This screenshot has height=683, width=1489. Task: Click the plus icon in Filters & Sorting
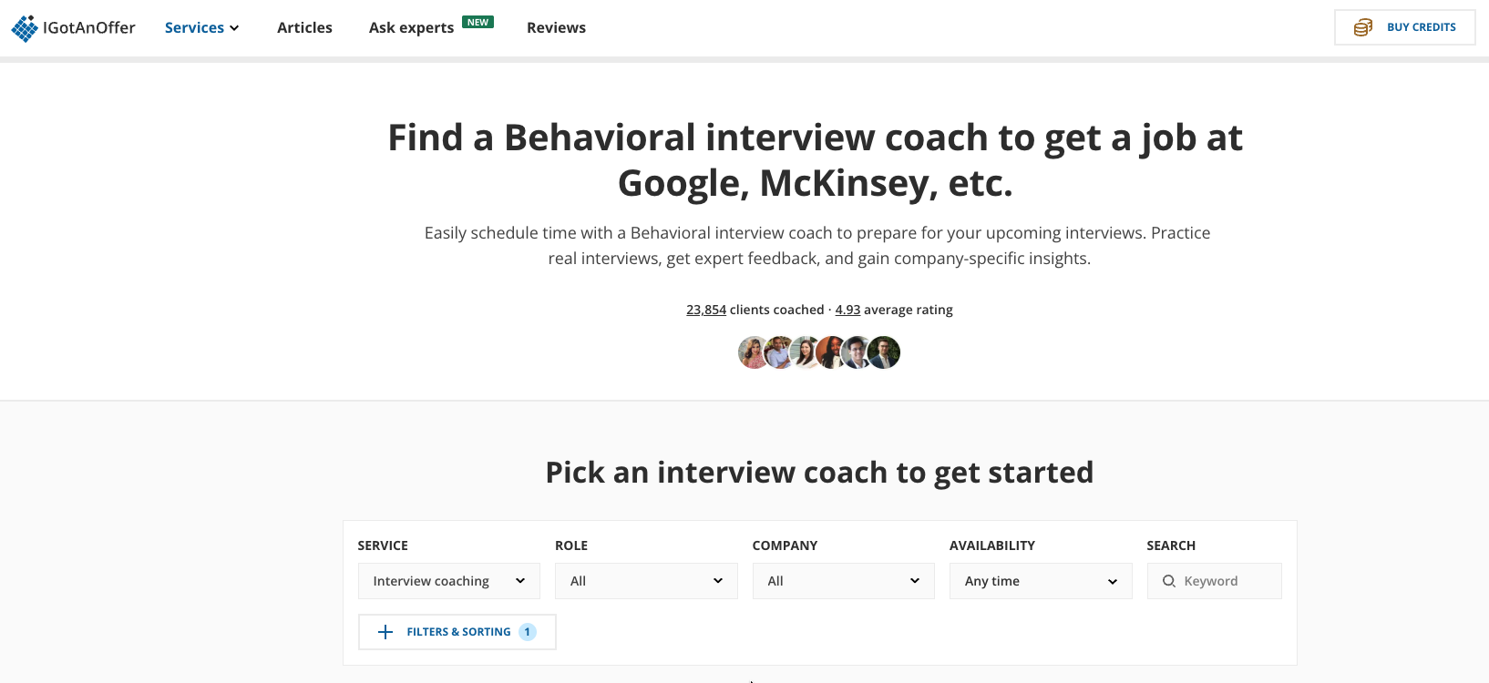pos(385,632)
